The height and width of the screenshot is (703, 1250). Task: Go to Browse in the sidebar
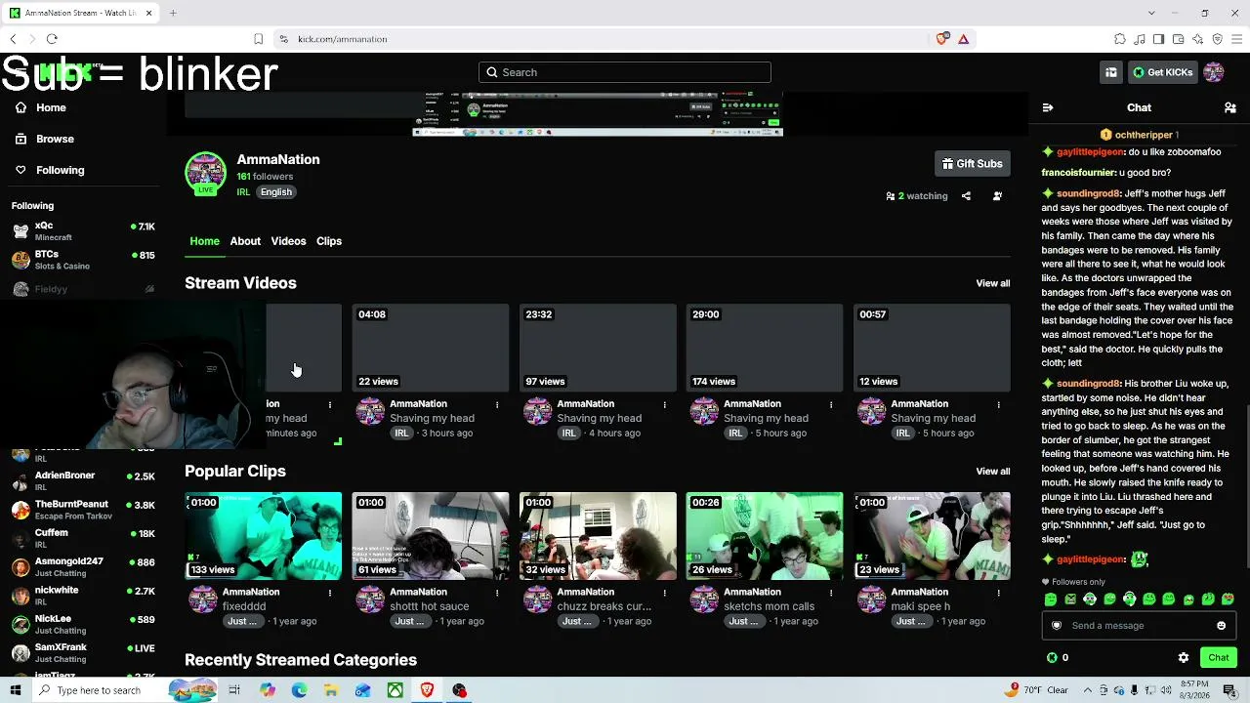pos(44,139)
